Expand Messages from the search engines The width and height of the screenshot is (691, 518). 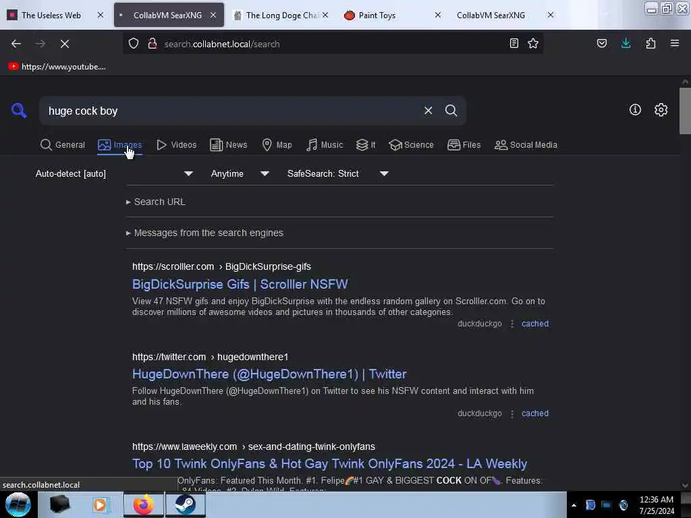click(x=204, y=233)
